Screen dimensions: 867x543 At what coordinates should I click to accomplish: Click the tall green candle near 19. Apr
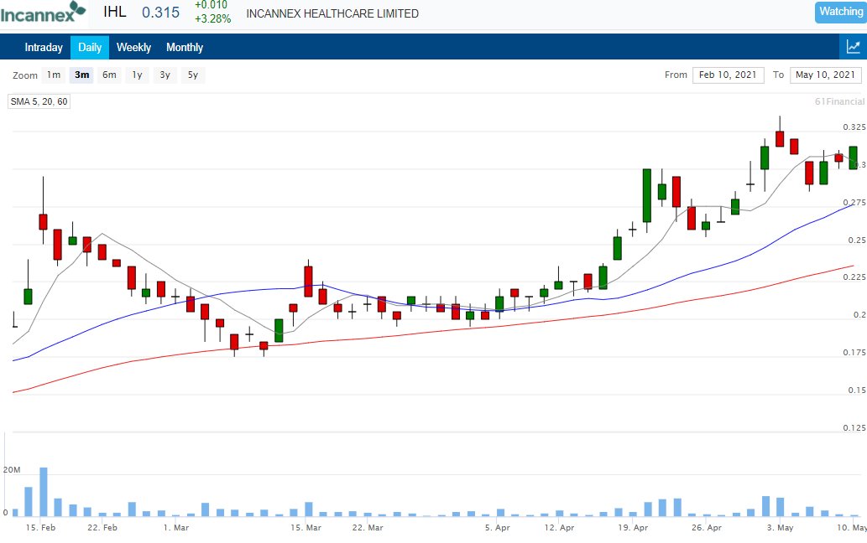tap(647, 196)
